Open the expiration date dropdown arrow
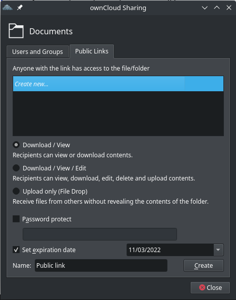Image resolution: width=236 pixels, height=300 pixels. [x=218, y=250]
